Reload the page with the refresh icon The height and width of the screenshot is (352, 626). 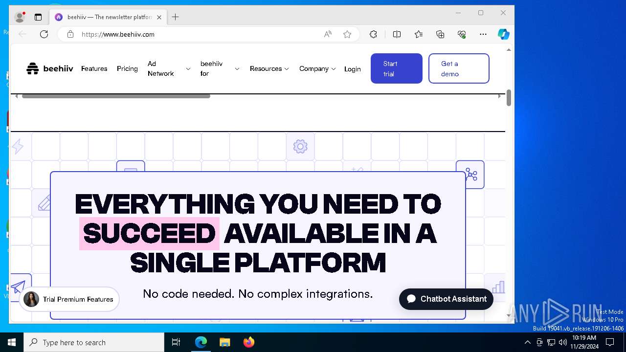(x=44, y=34)
